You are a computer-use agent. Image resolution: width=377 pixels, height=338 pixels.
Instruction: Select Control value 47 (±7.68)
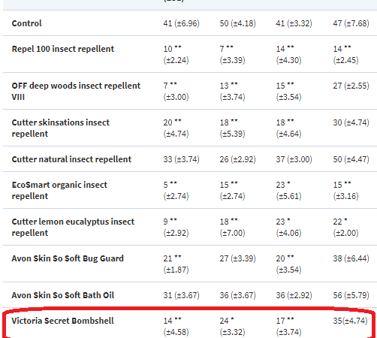point(351,23)
